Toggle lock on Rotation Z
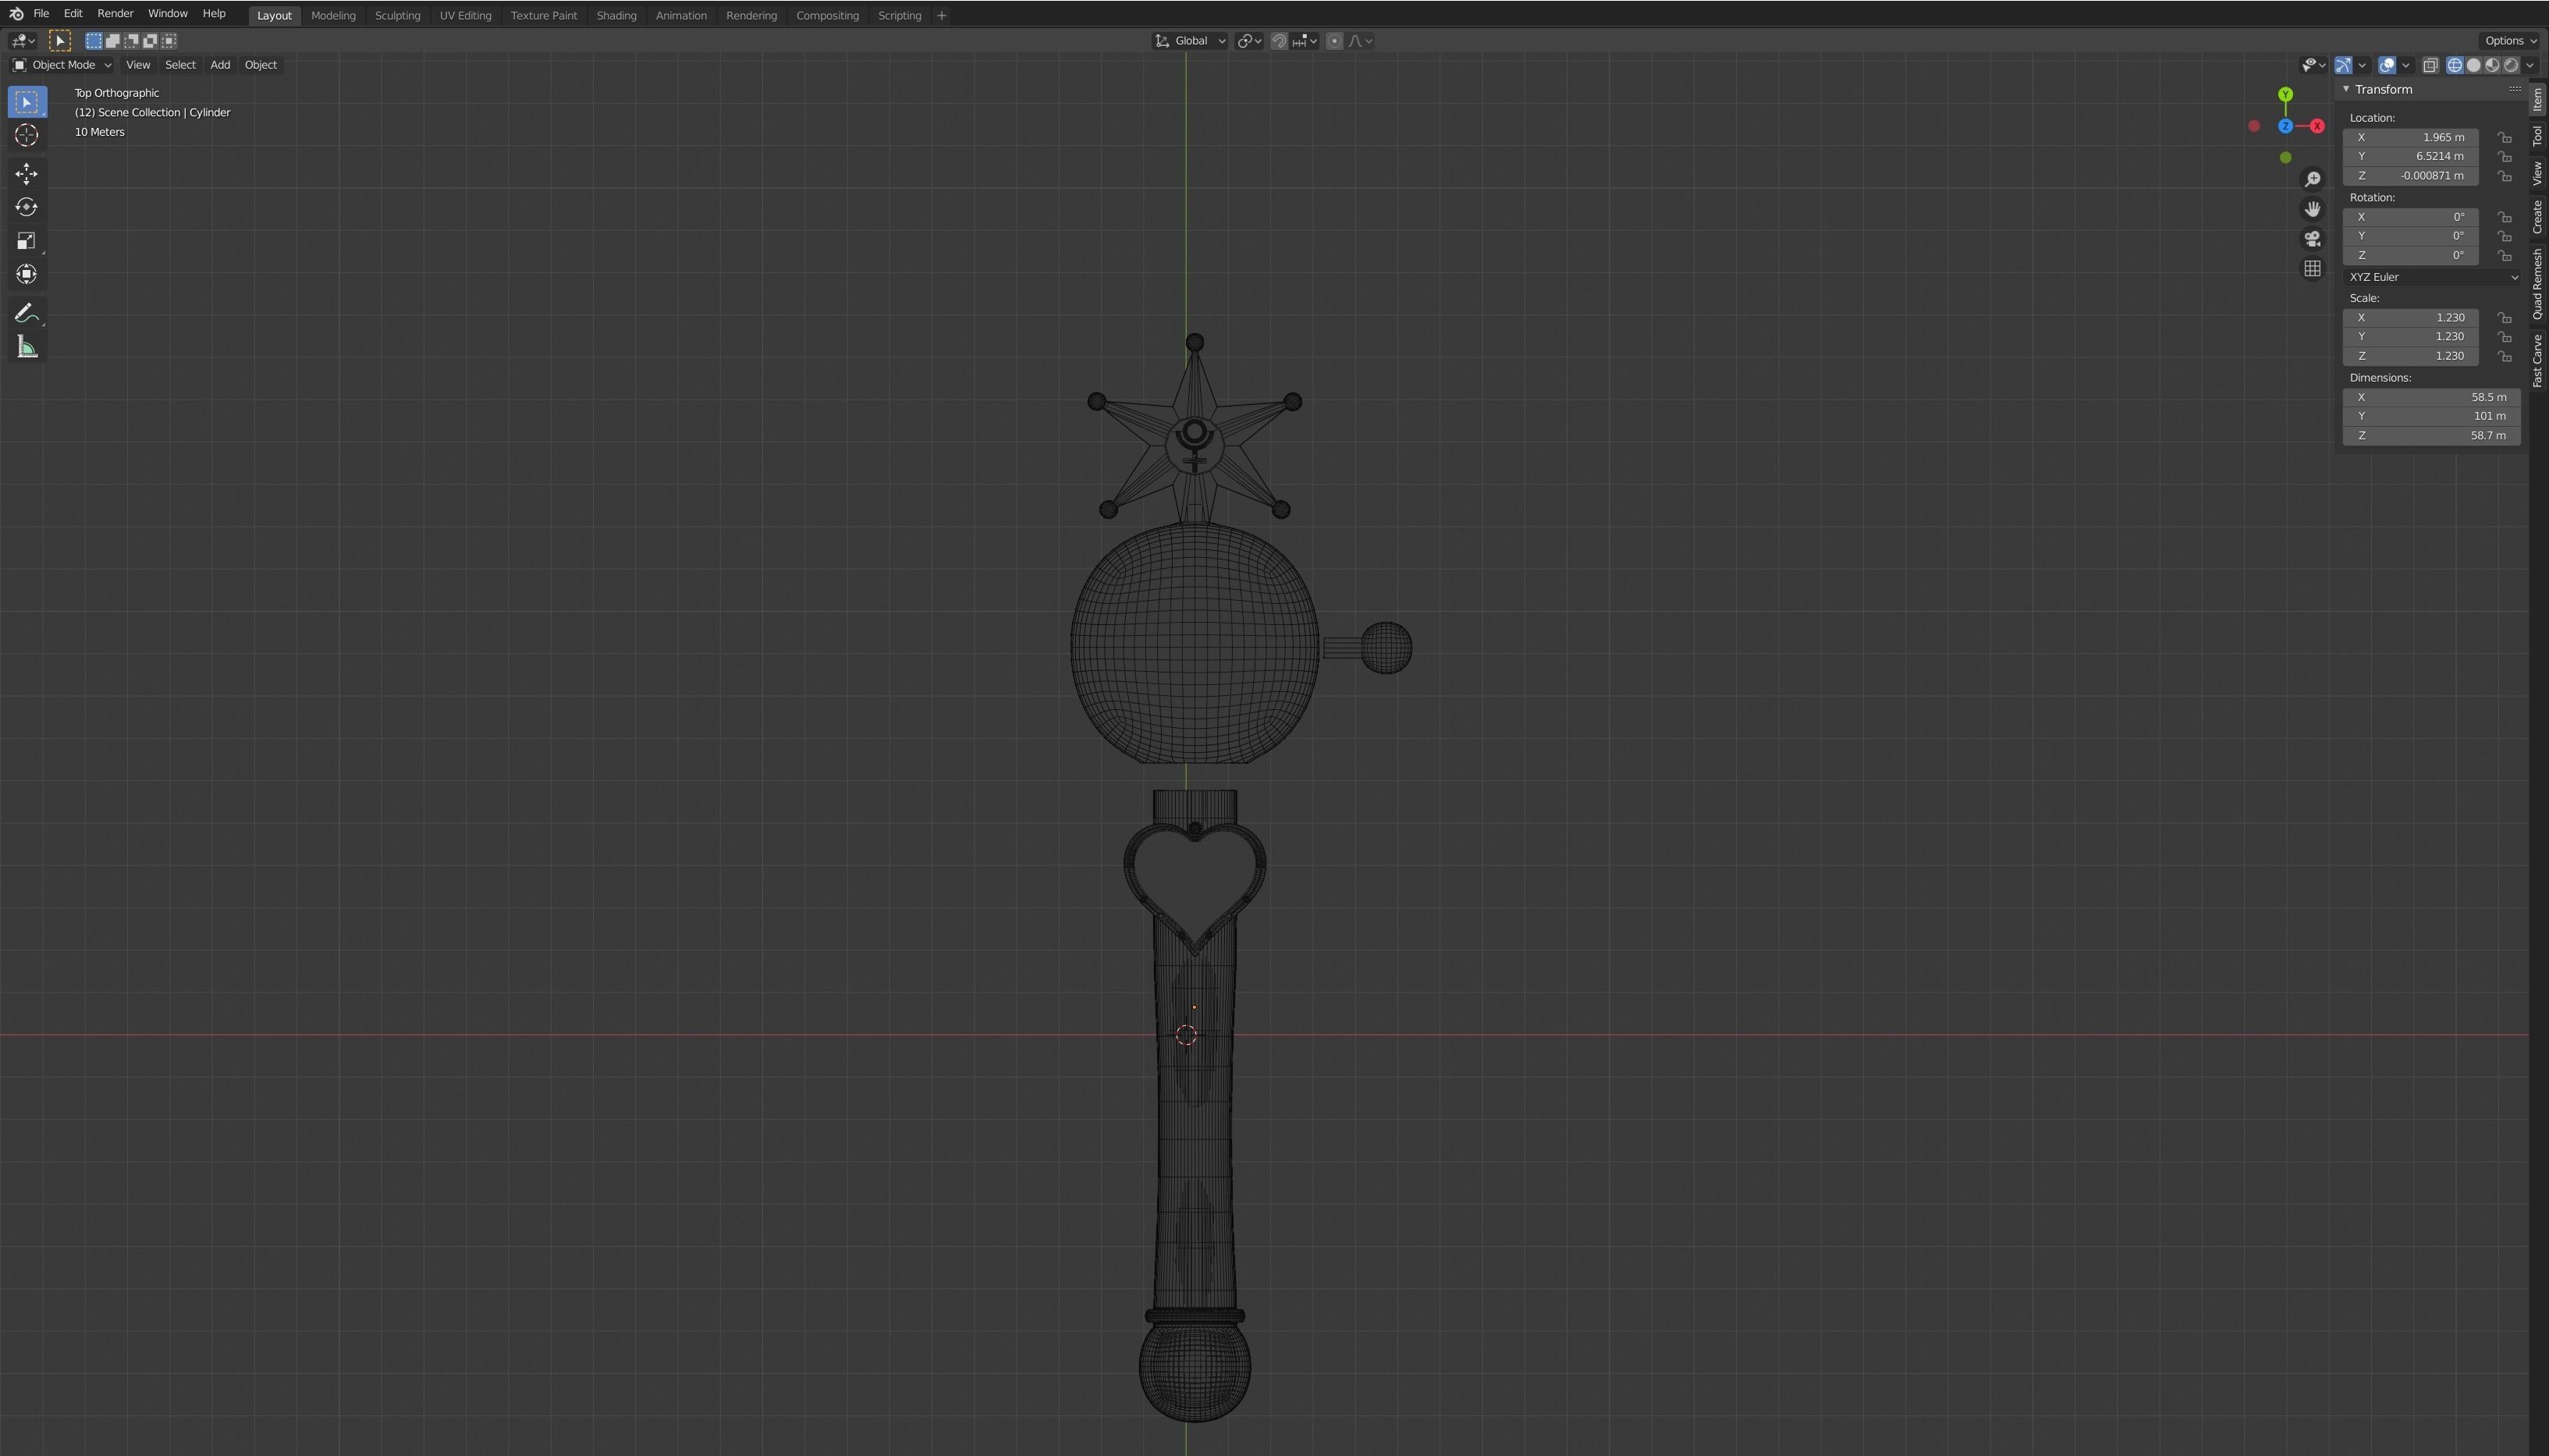Viewport: 2549px width, 1456px height. point(2504,255)
